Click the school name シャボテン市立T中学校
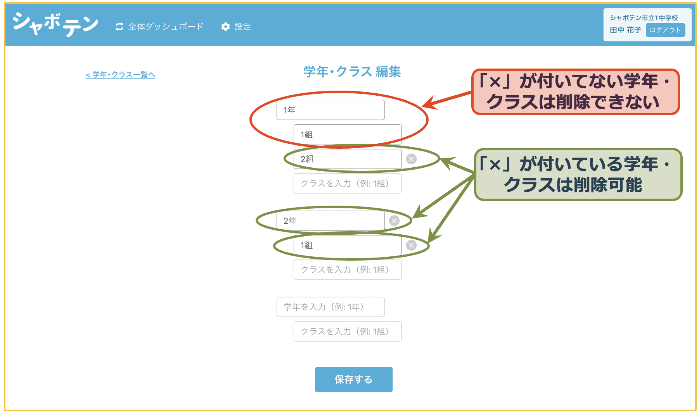This screenshot has width=699, height=414. (x=644, y=18)
